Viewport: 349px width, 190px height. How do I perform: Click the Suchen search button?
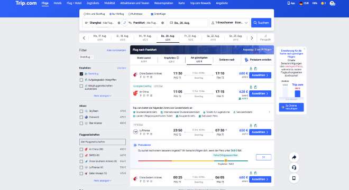point(261,23)
